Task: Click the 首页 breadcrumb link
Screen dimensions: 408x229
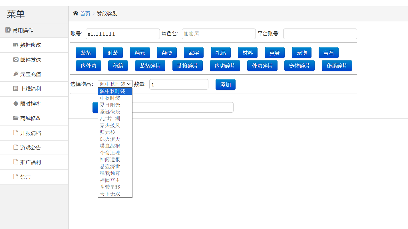Action: [x=85, y=13]
